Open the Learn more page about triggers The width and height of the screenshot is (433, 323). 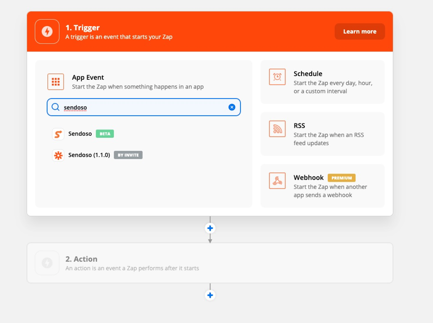[x=360, y=31]
